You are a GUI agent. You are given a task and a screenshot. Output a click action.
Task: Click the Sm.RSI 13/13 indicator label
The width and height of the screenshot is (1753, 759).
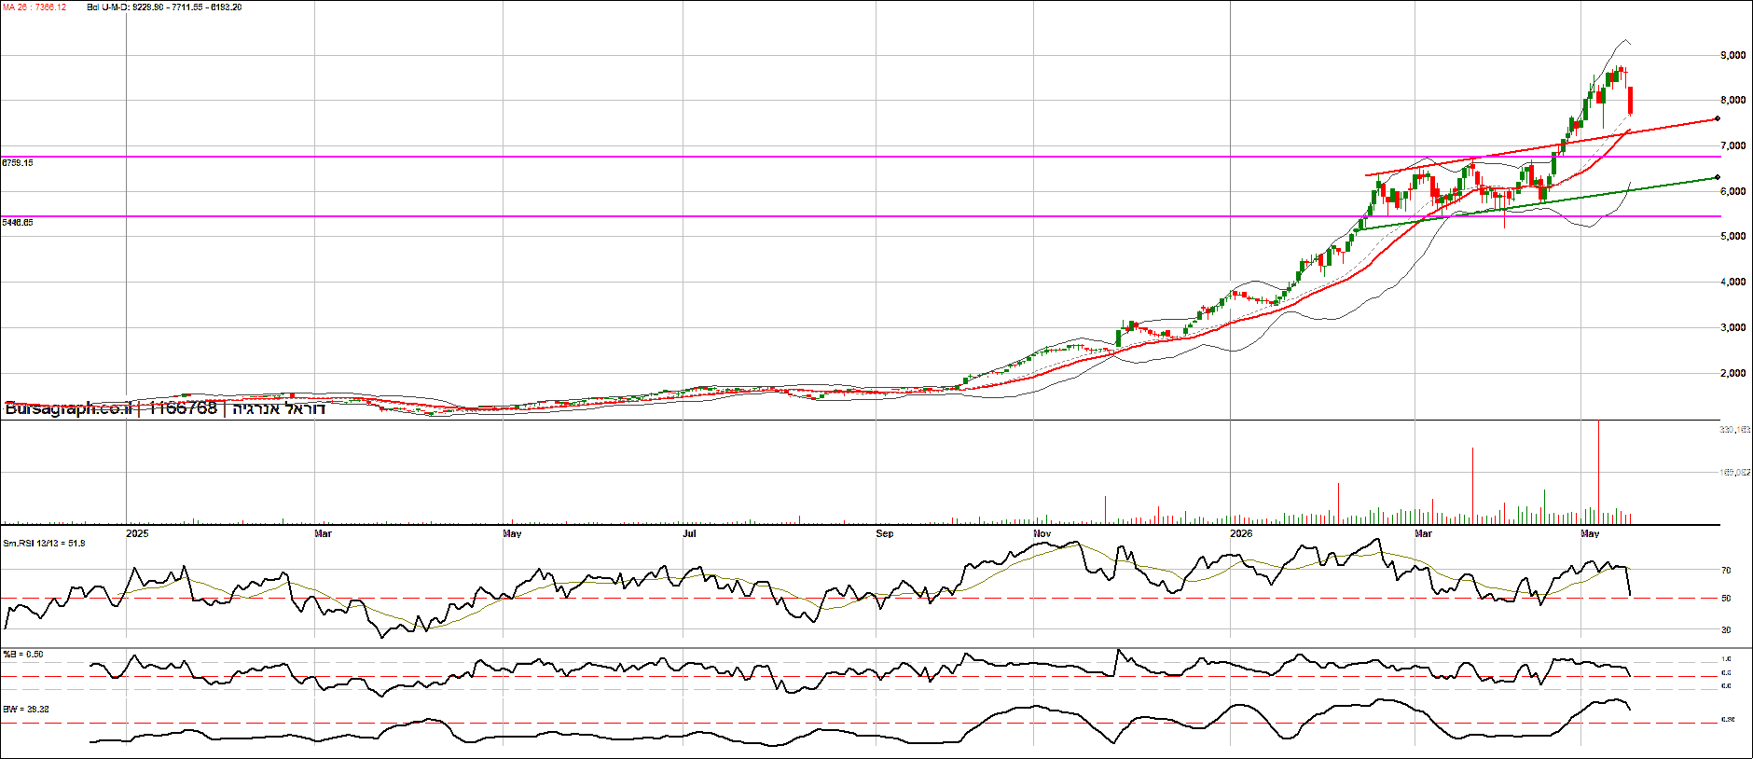[x=44, y=543]
